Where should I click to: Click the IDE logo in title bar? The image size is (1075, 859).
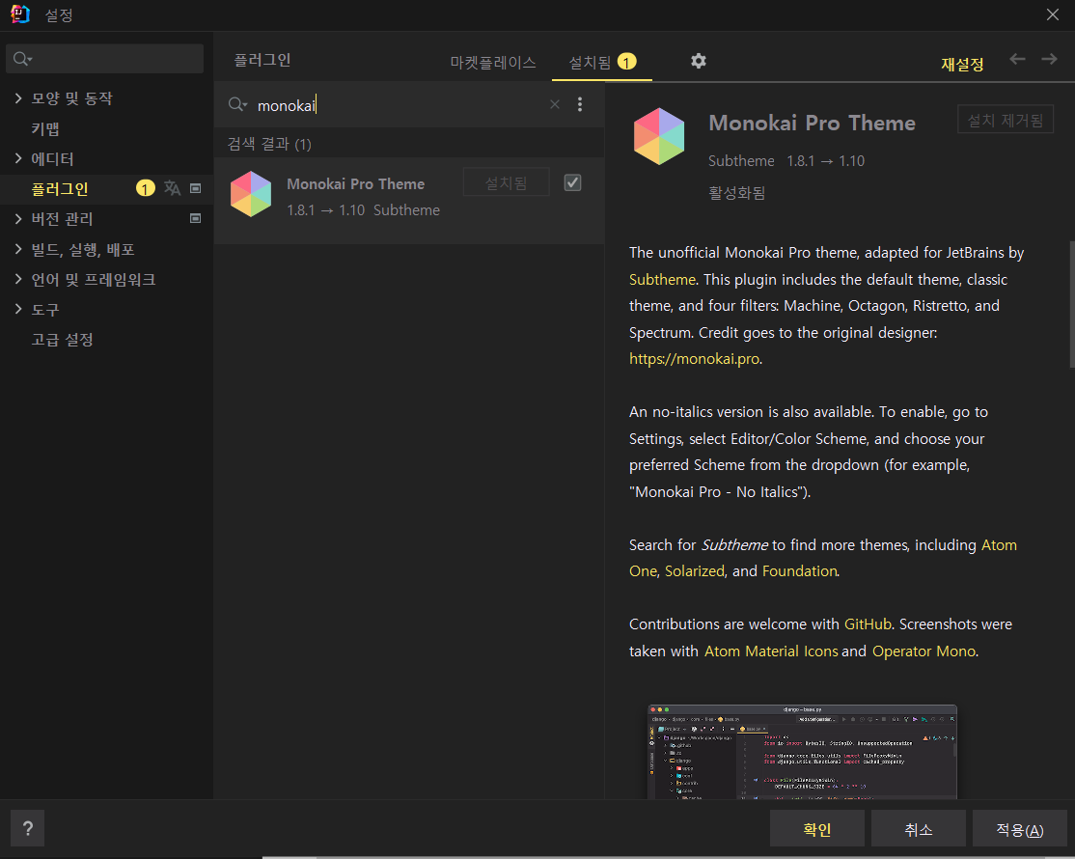(20, 14)
